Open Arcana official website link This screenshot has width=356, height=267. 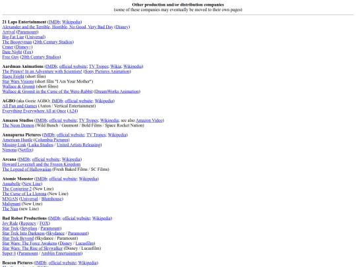point(46,160)
